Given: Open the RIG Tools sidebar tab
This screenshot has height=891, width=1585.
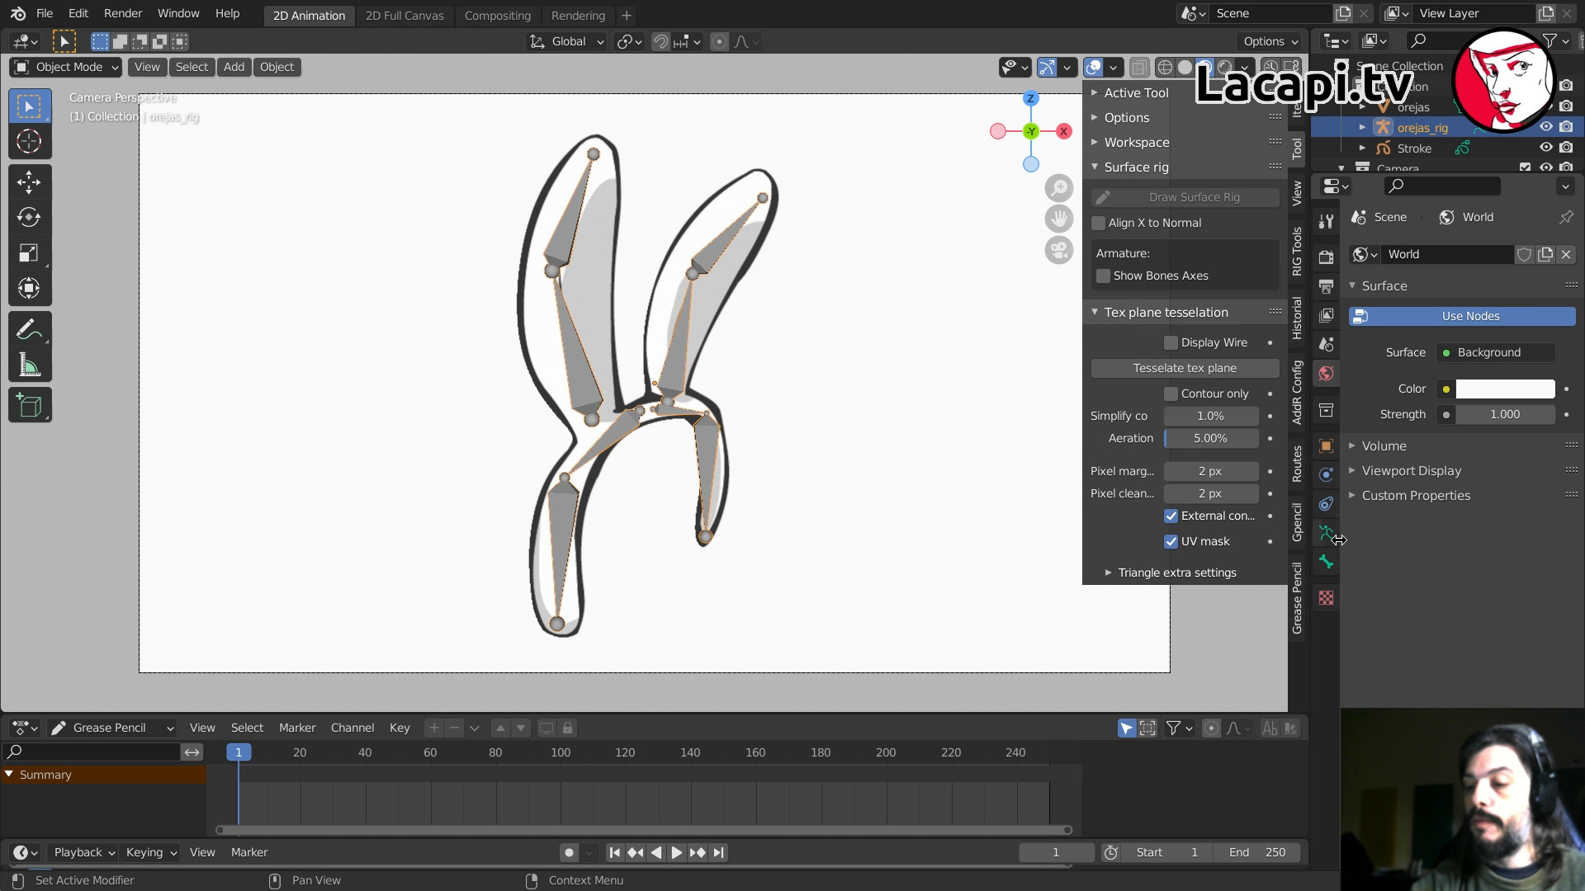Looking at the screenshot, I should 1297,252.
